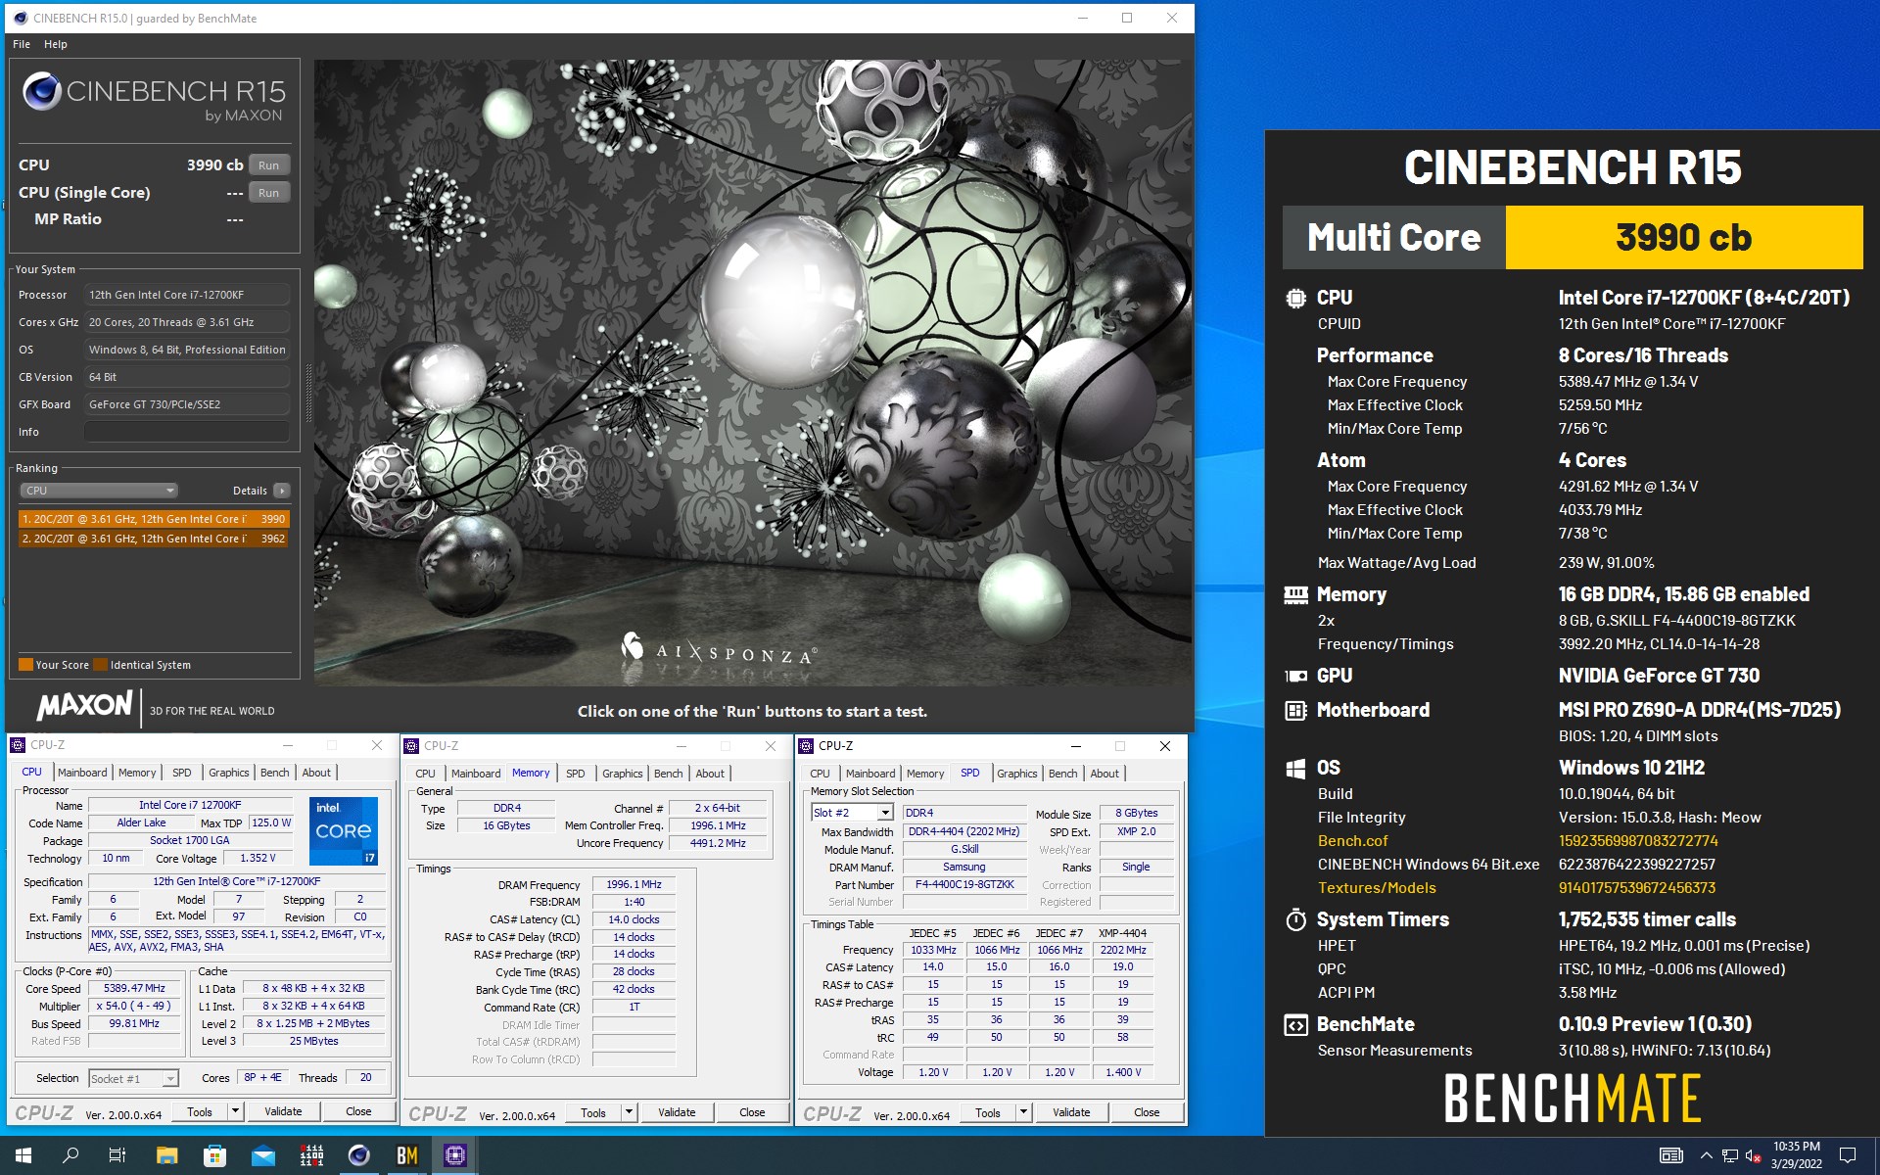Open the Help menu in Cinebench
The width and height of the screenshot is (1880, 1175).
click(56, 44)
